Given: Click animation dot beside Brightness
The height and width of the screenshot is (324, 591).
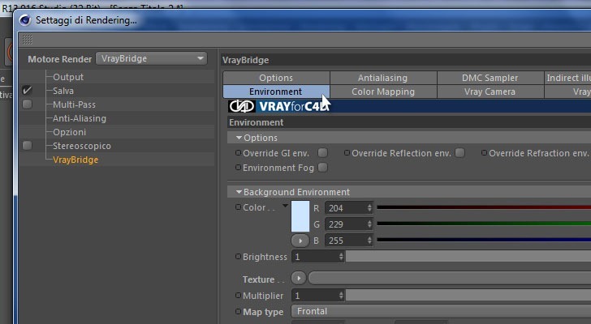Looking at the screenshot, I should (238, 257).
